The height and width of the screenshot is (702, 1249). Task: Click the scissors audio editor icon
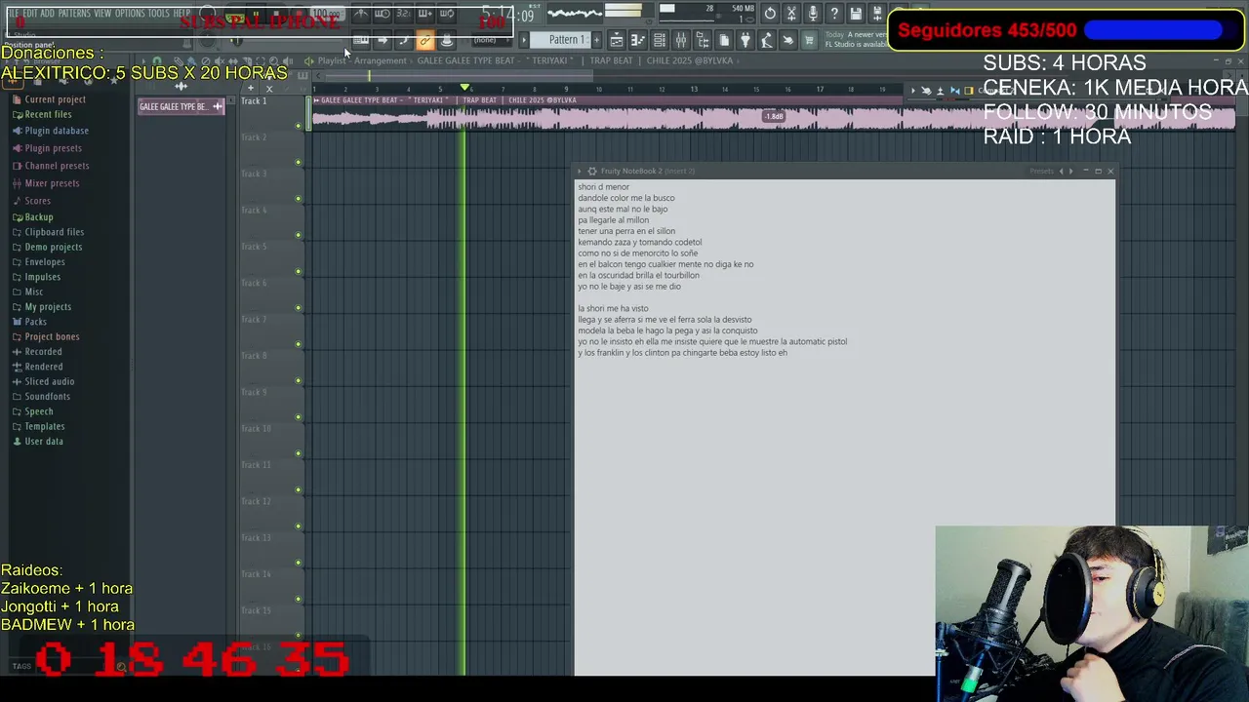point(791,14)
